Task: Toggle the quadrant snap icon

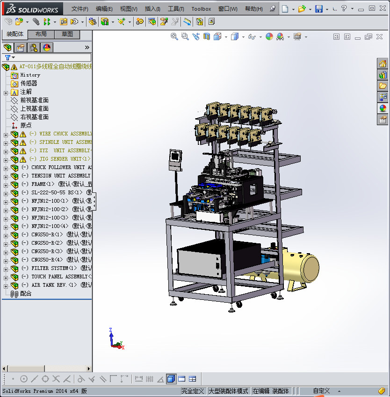Action: (x=45, y=379)
